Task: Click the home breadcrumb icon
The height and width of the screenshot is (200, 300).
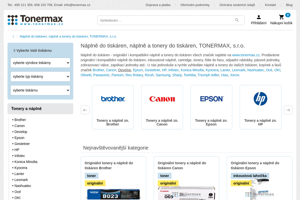Action: tap(13, 36)
